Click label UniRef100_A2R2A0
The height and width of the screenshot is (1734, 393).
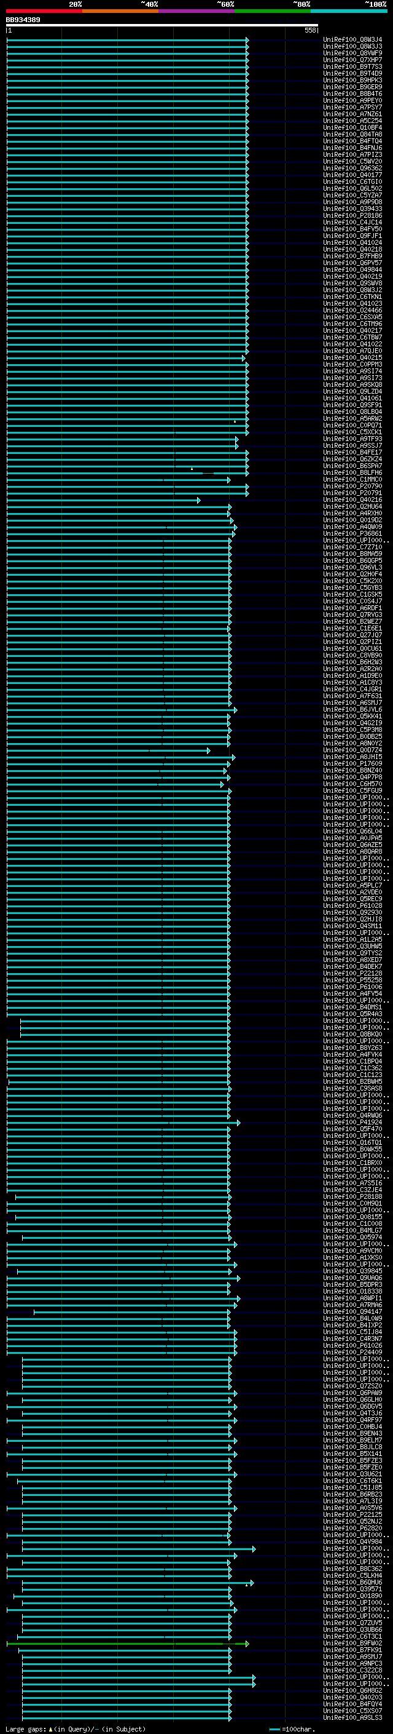point(352,669)
